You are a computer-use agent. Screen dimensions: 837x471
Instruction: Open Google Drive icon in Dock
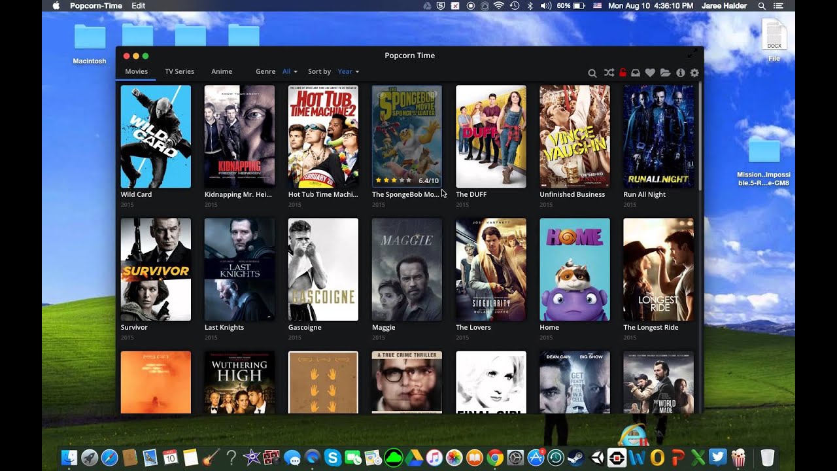414,458
